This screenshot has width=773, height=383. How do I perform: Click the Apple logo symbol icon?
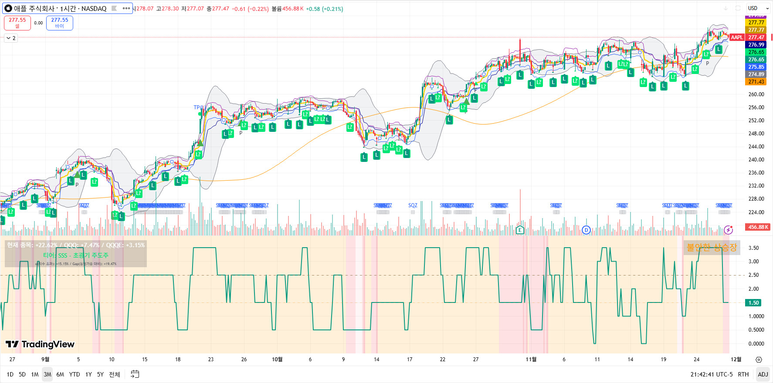pyautogui.click(x=8, y=8)
